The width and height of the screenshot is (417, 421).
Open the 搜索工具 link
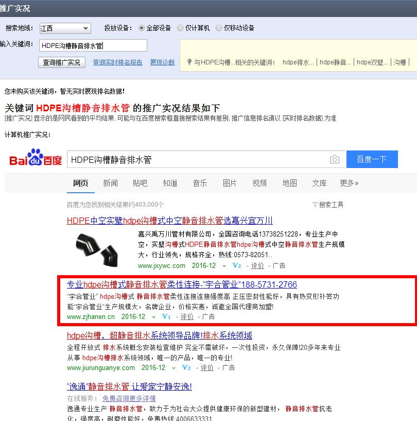tap(331, 205)
